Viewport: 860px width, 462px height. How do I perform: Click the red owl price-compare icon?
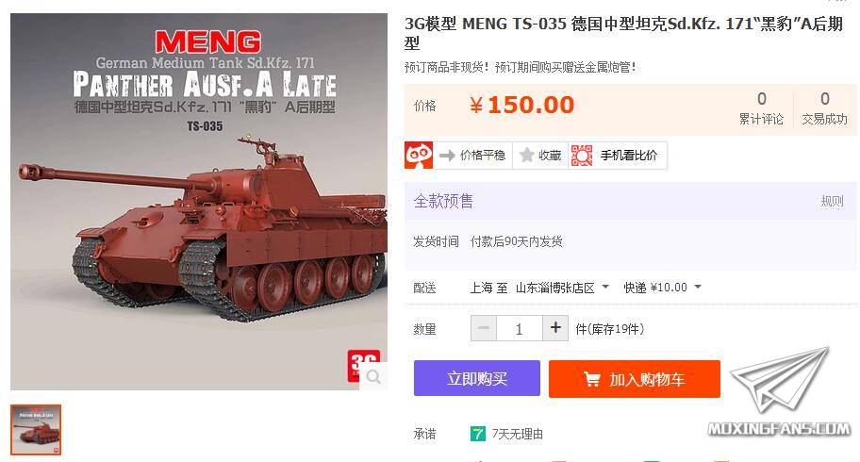419,156
